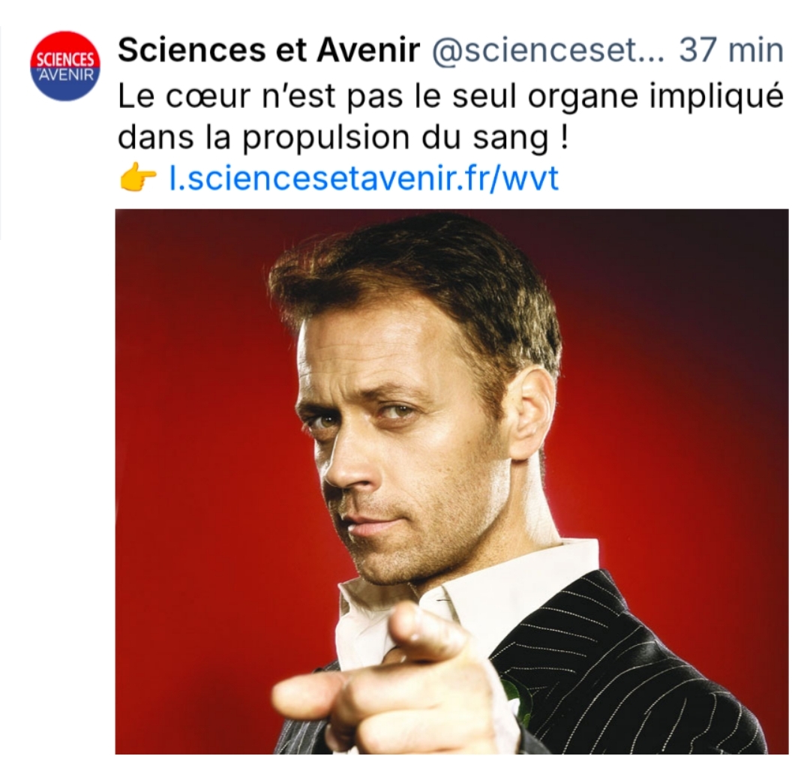Follow the l.sciencesetavenir.fr/wvt link
This screenshot has height=777, width=810.
[x=364, y=178]
